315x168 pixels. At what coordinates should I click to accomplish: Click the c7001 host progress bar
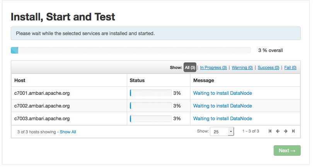[151, 93]
